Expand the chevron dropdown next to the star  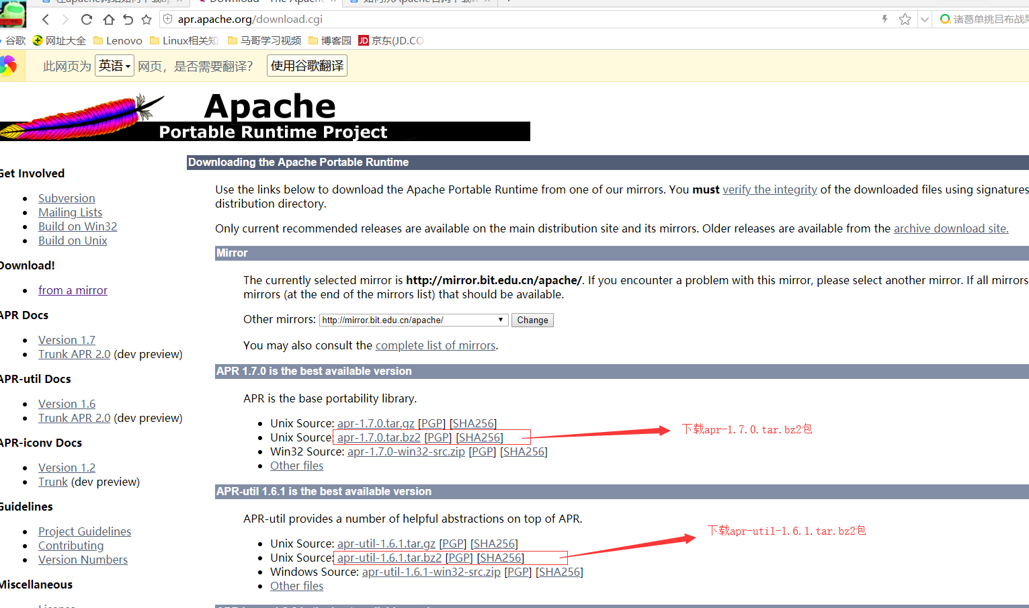[x=924, y=19]
